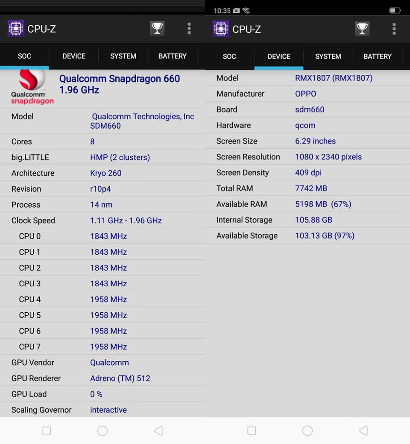Tap Kryo 260 architecture value
Image resolution: width=410 pixels, height=444 pixels.
pyautogui.click(x=105, y=173)
